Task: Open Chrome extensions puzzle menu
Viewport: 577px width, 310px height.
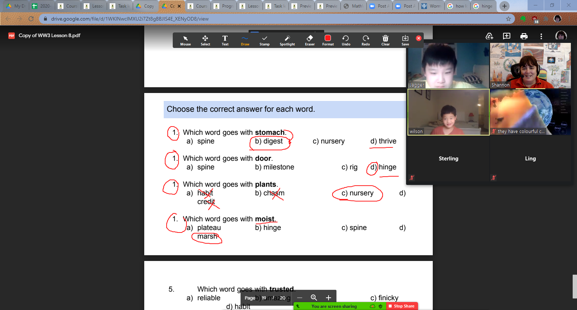Action: click(546, 19)
